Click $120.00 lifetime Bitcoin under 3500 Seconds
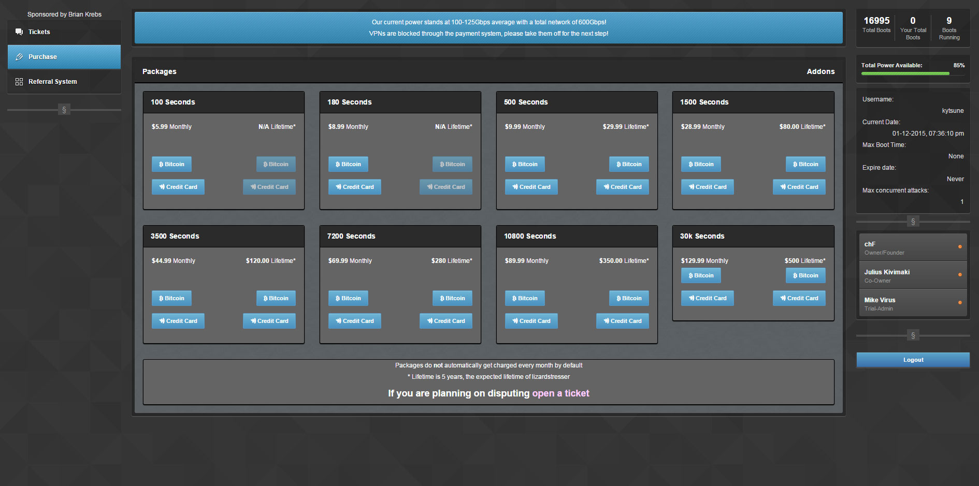Viewport: 979px width, 486px height. click(276, 298)
